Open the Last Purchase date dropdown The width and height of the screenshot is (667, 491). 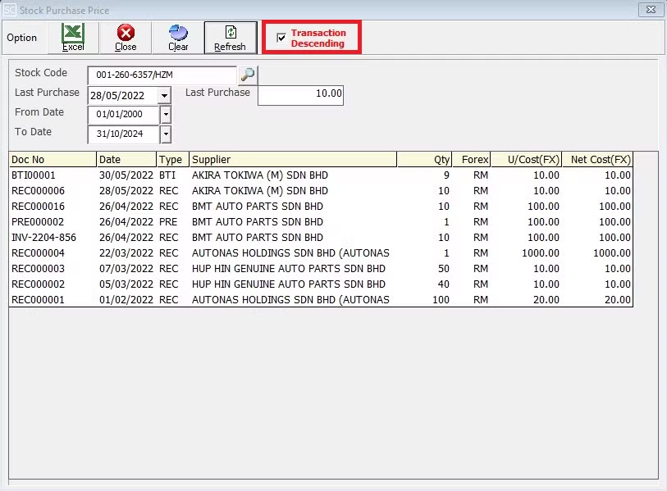[x=165, y=95]
